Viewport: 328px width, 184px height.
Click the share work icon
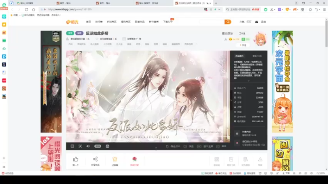pyautogui.click(x=96, y=159)
